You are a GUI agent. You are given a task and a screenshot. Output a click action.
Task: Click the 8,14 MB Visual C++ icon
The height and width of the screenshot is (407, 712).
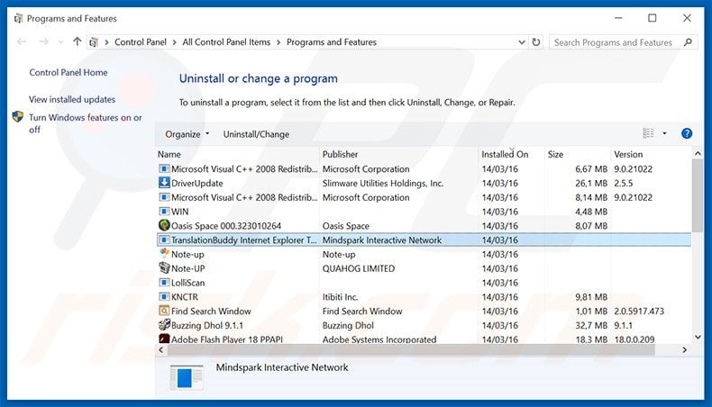164,197
